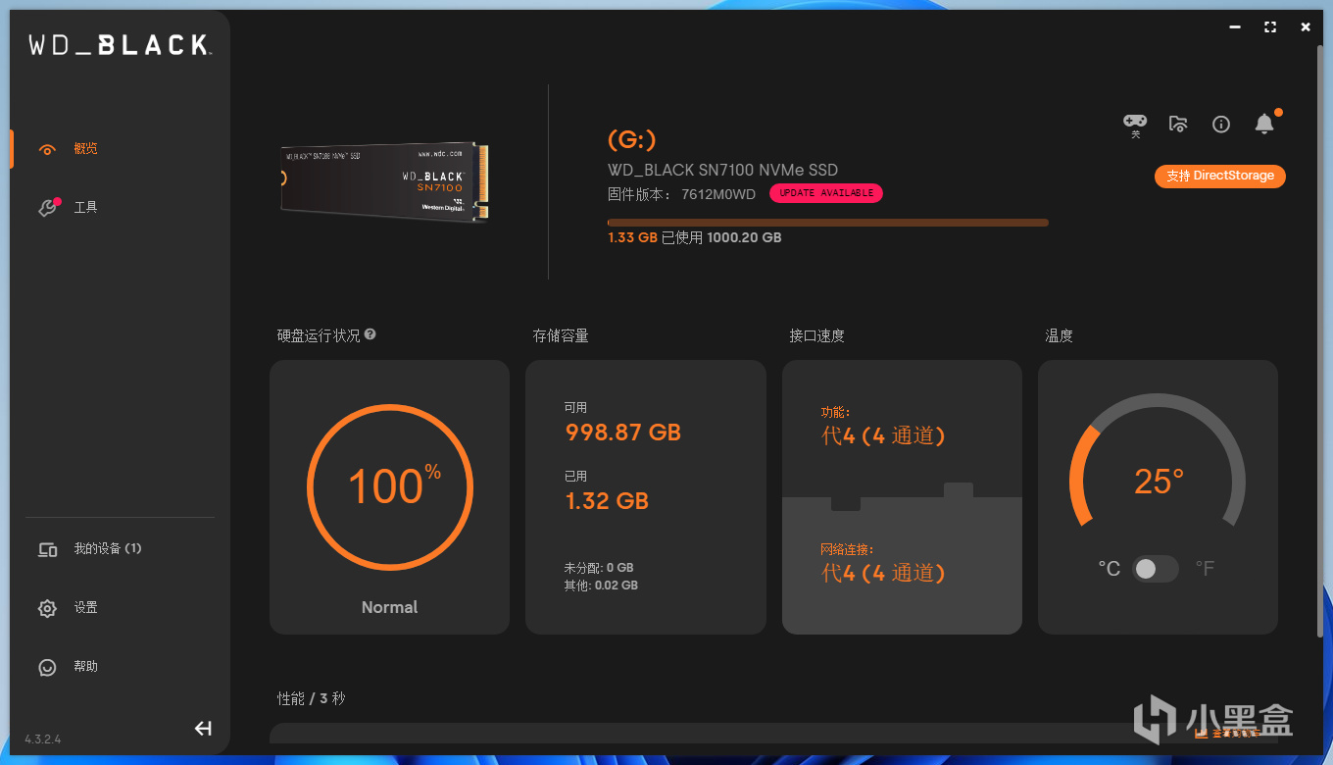Viewport: 1333px width, 765px height.
Task: Click the 100% health ring
Action: 390,487
